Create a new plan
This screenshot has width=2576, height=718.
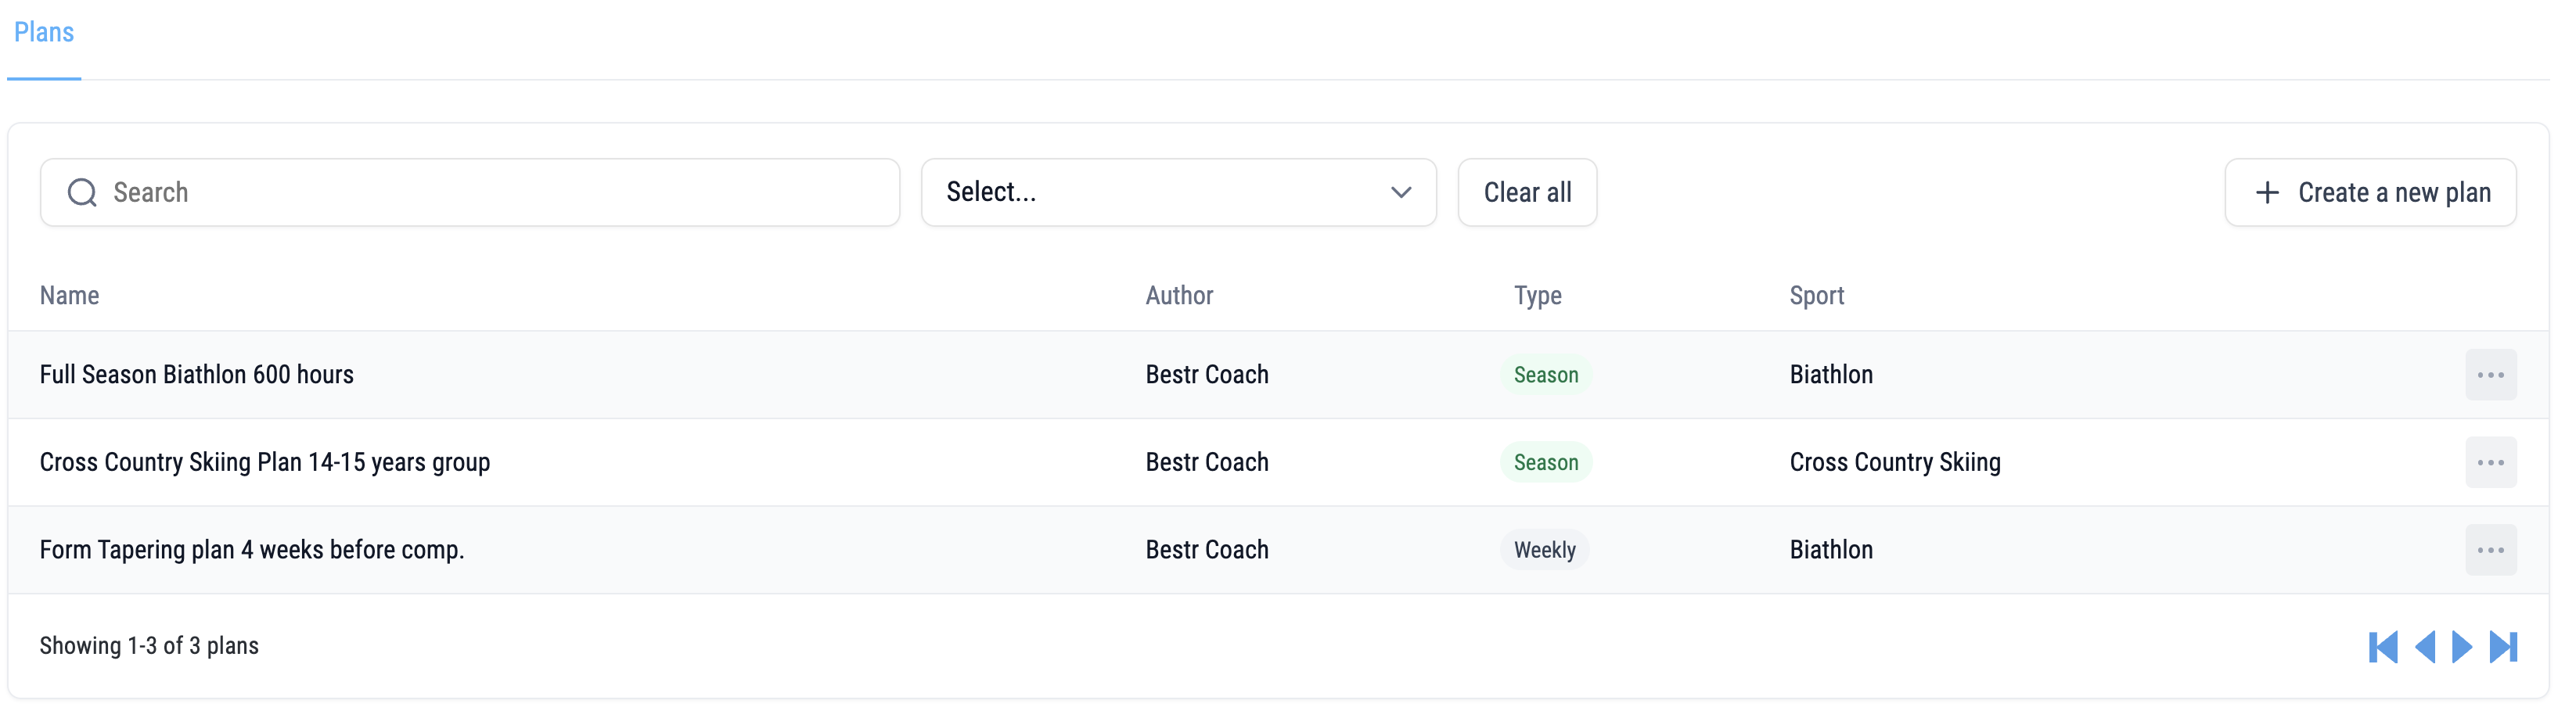(2370, 192)
